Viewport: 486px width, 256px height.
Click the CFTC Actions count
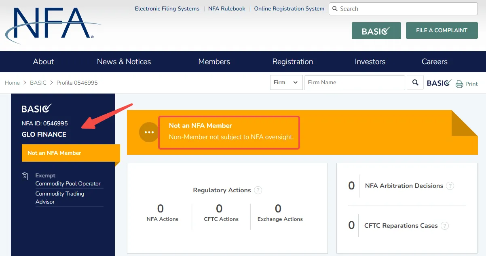click(219, 208)
